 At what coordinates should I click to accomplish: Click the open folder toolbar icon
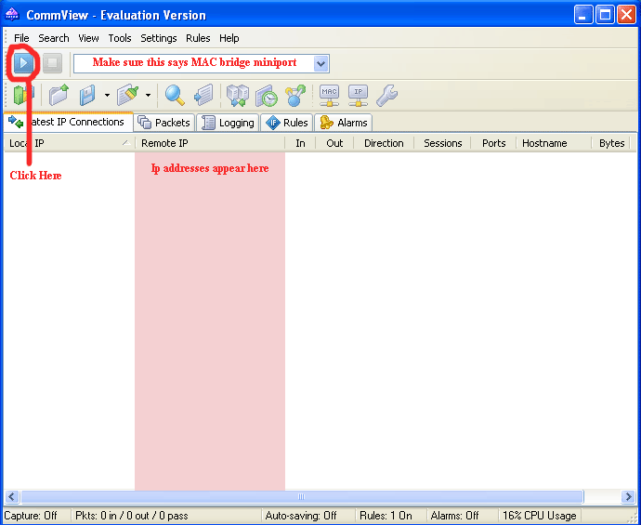(x=59, y=96)
